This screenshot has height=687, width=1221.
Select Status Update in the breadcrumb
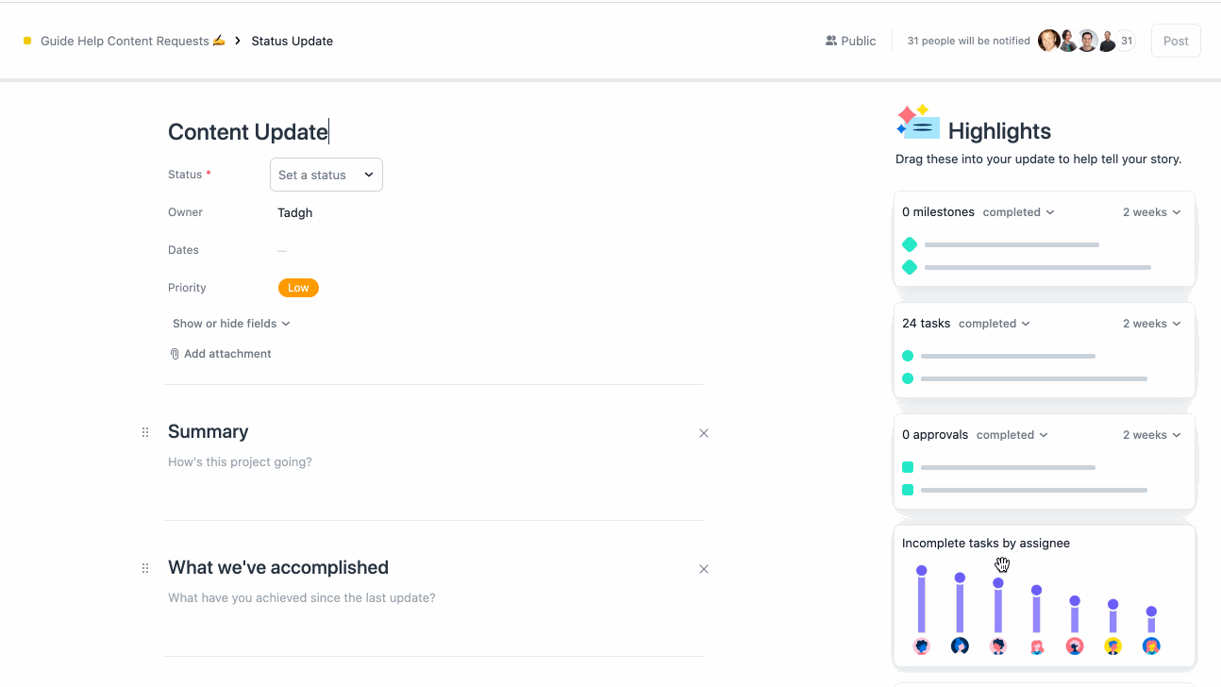click(292, 41)
